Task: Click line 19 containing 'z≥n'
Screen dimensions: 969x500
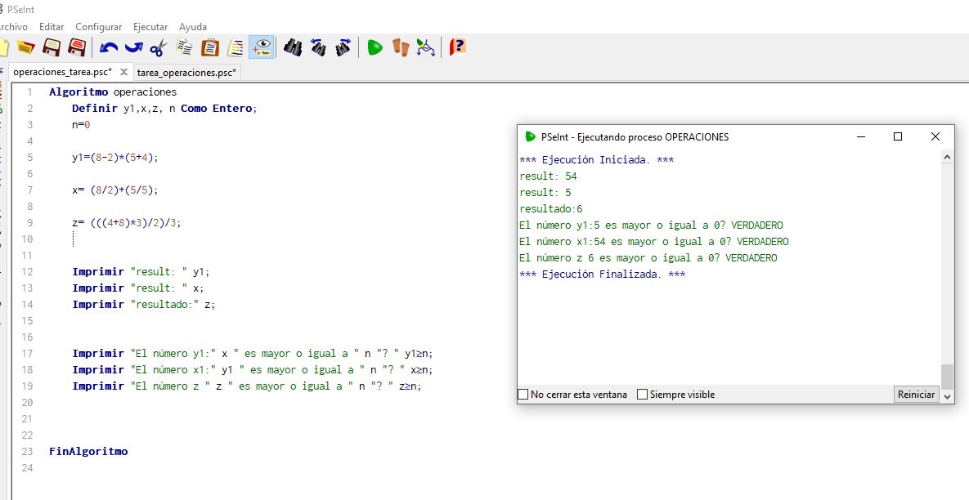Action: click(247, 386)
